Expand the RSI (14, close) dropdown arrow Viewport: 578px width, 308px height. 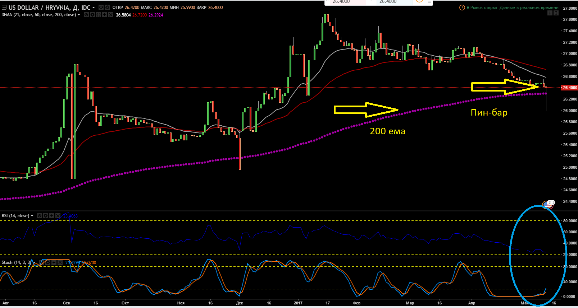pyautogui.click(x=32, y=216)
